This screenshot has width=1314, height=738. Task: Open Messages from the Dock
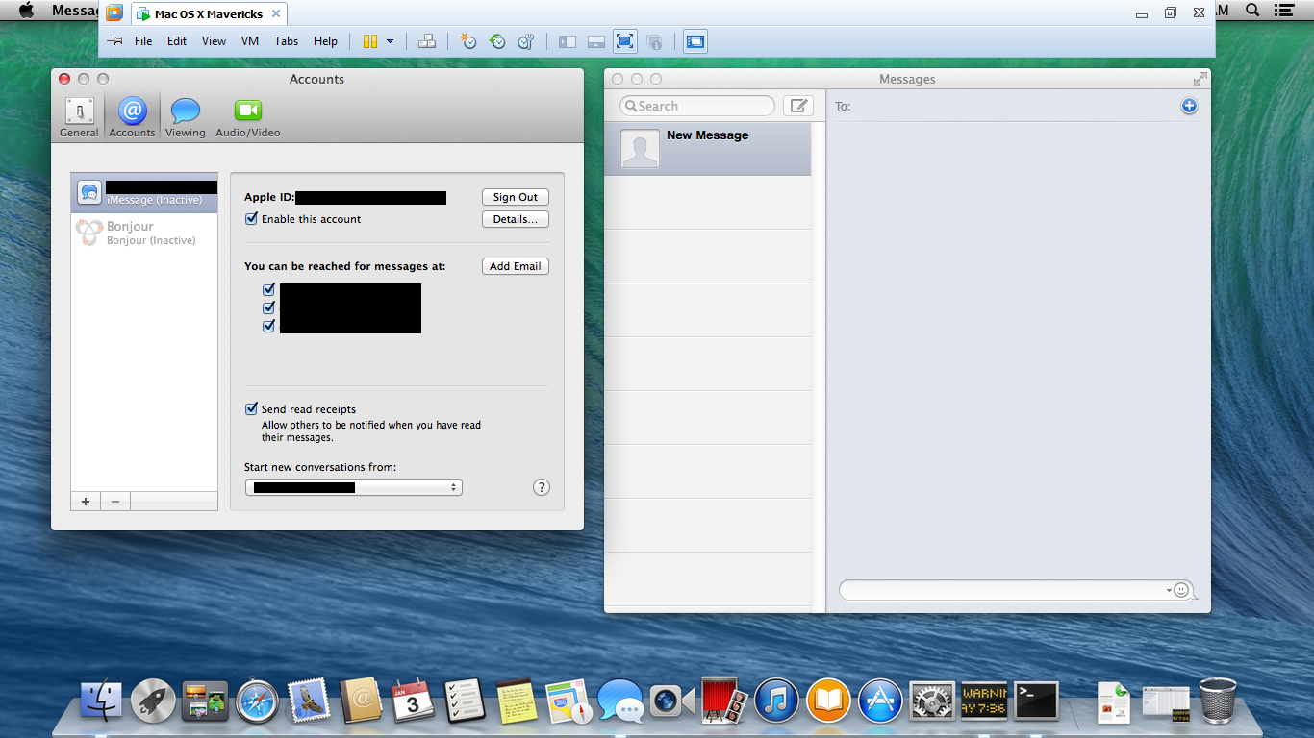click(620, 701)
